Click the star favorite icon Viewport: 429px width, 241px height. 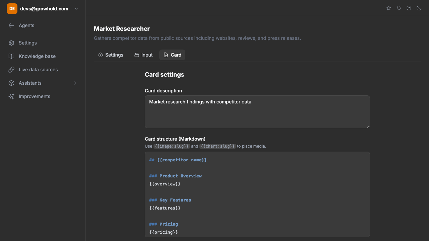click(389, 8)
